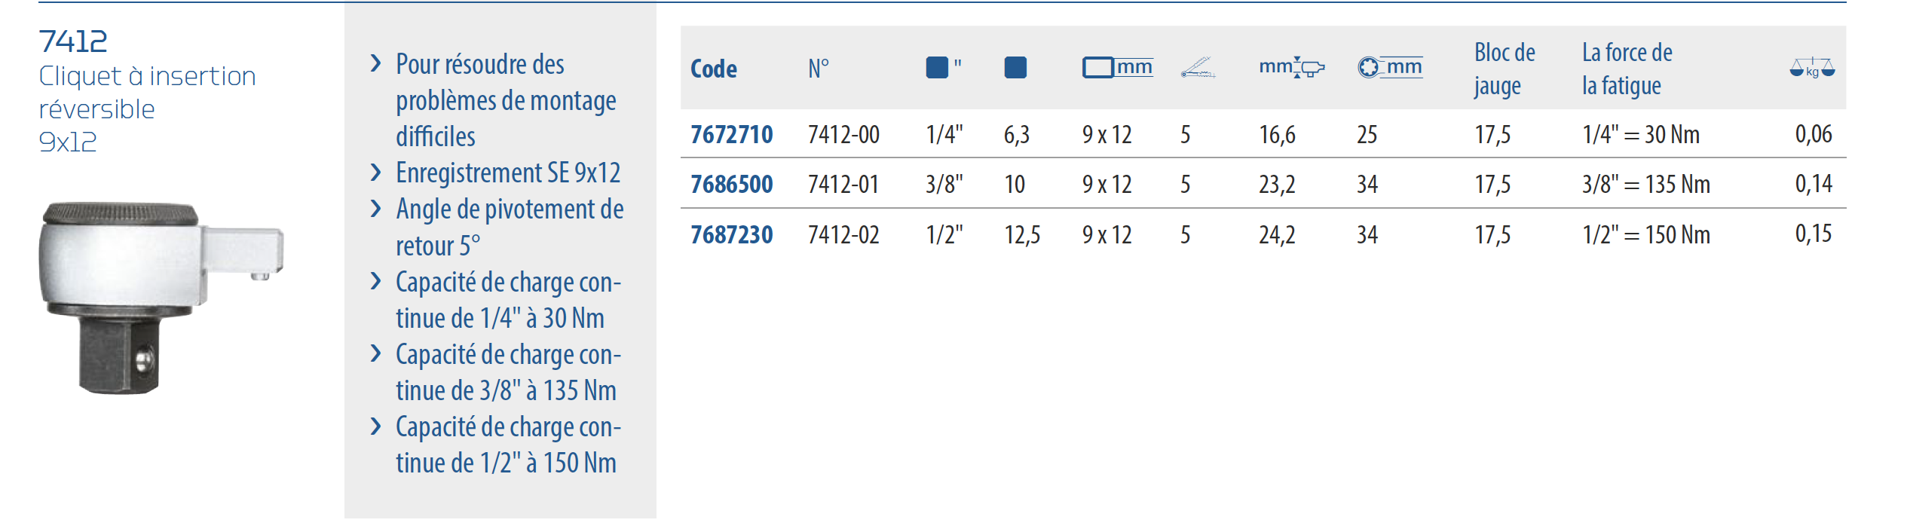Click the pivot angle icon in header
The image size is (1907, 532).
point(1198,67)
